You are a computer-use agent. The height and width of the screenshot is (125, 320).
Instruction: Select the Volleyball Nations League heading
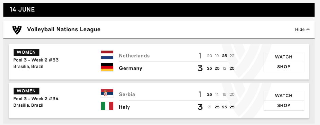coord(64,29)
